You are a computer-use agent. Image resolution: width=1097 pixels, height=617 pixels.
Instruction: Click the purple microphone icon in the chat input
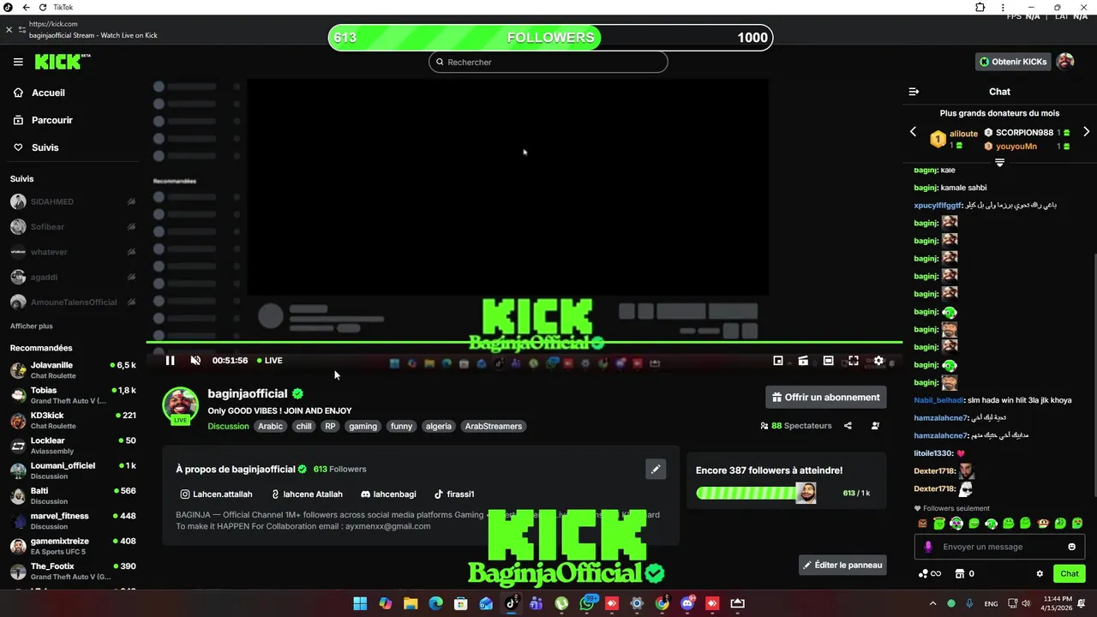tap(928, 547)
